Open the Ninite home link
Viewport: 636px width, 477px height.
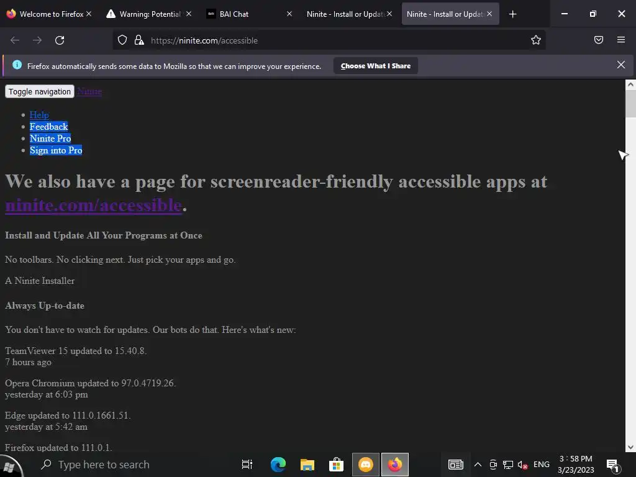(89, 91)
